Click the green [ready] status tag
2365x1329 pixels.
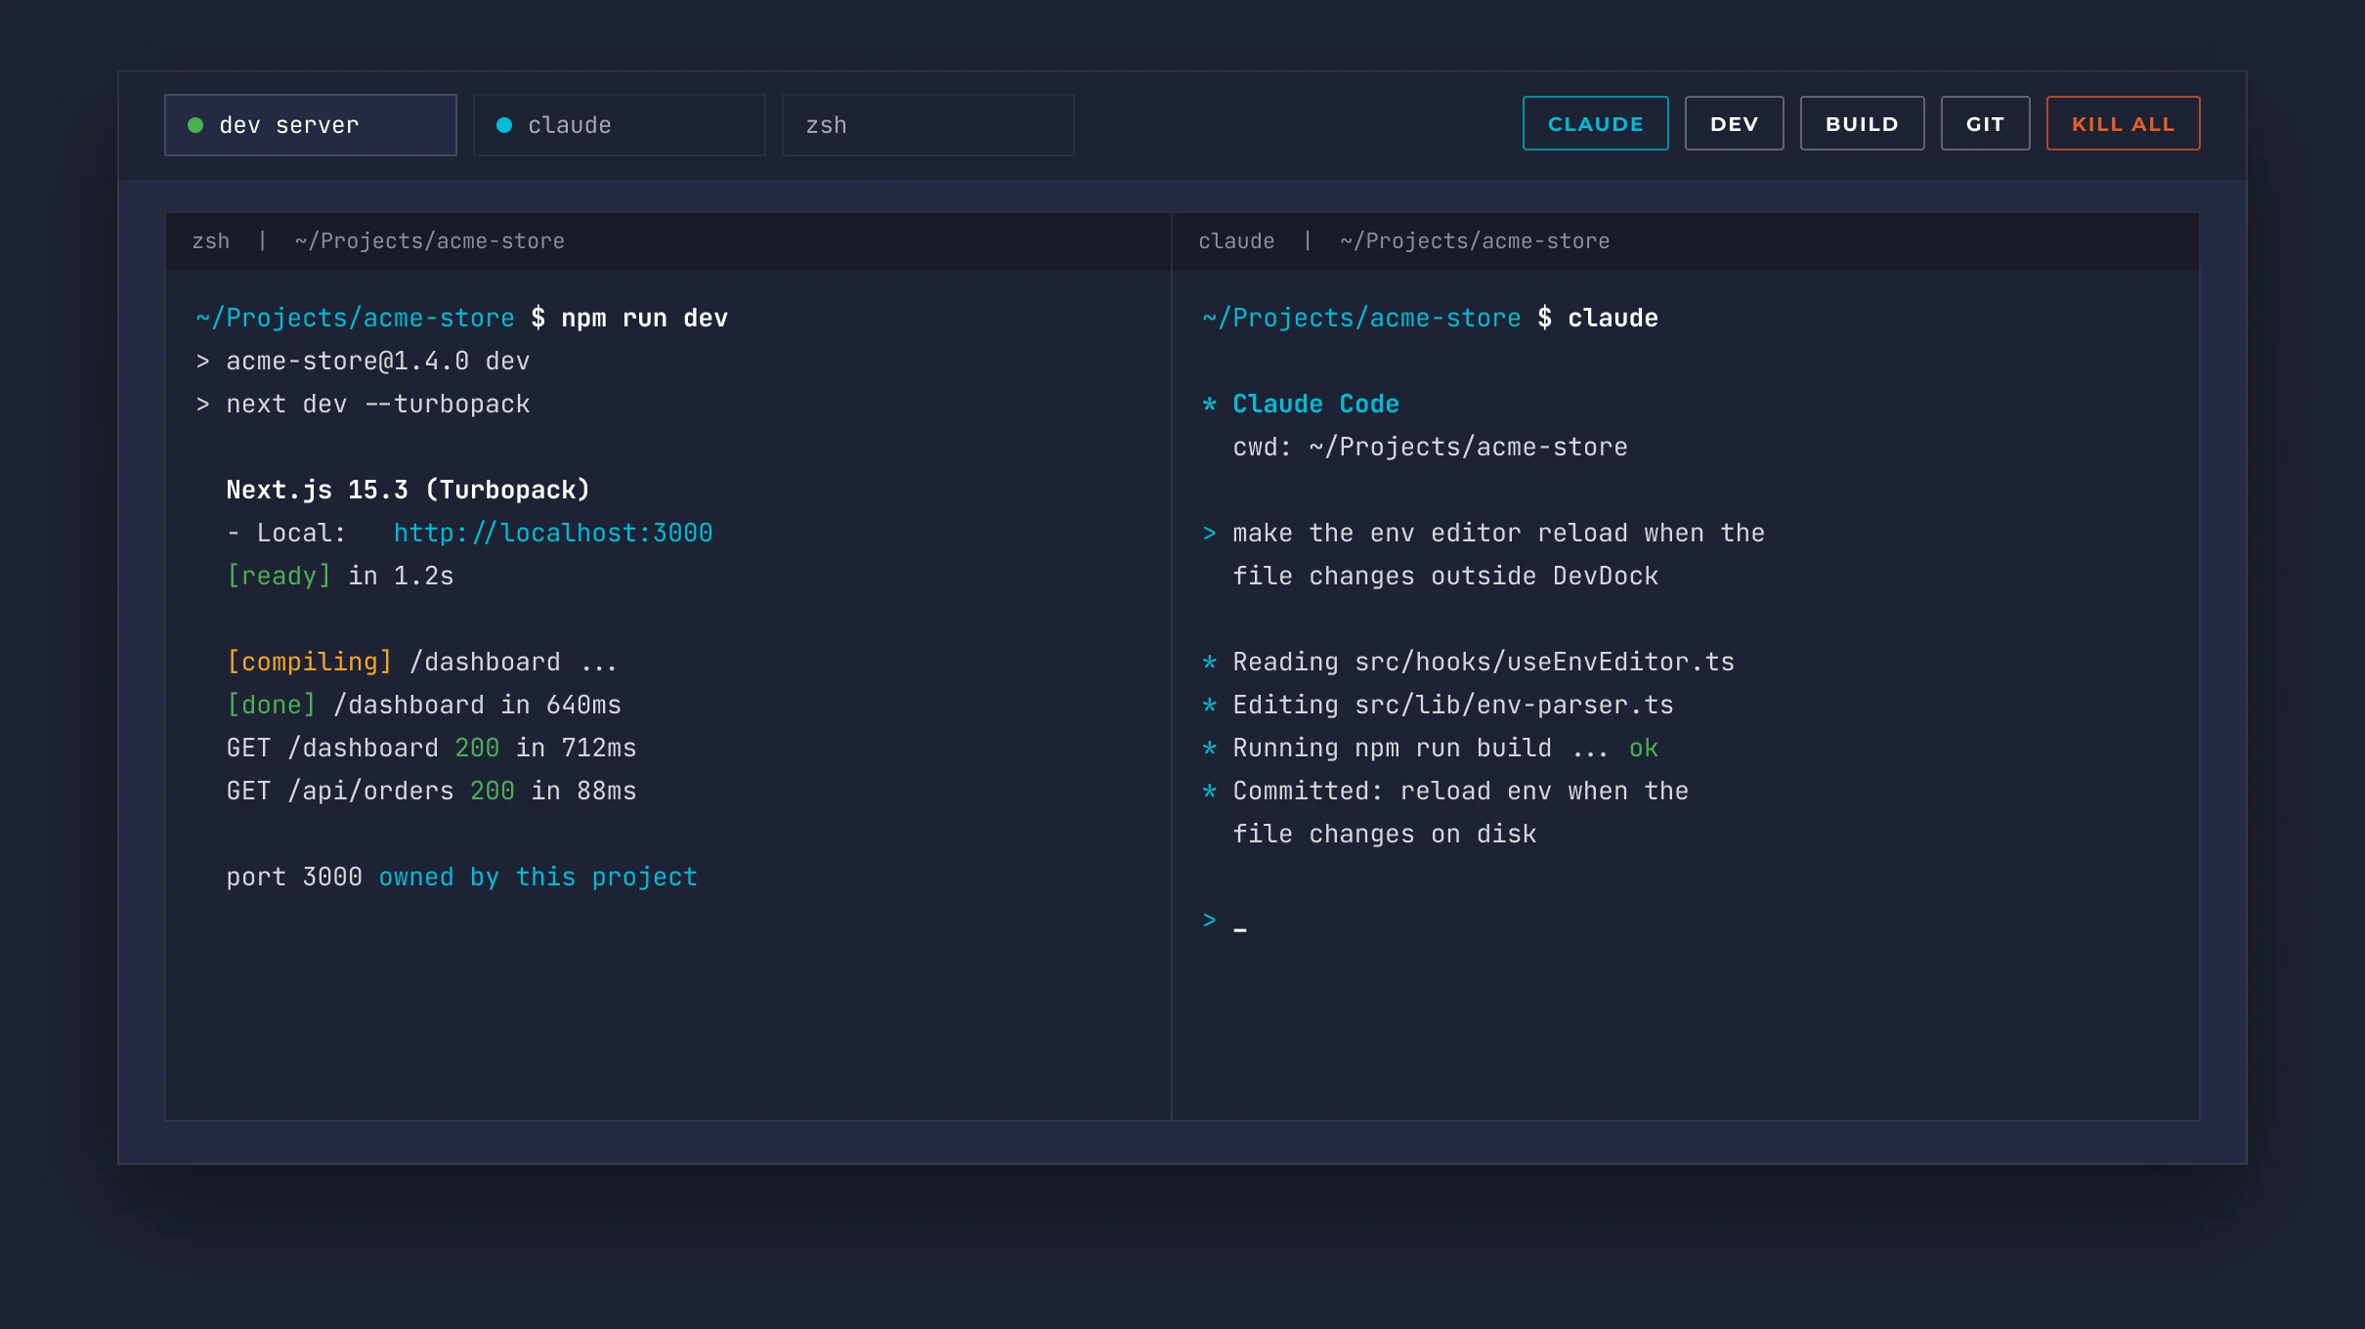279,577
